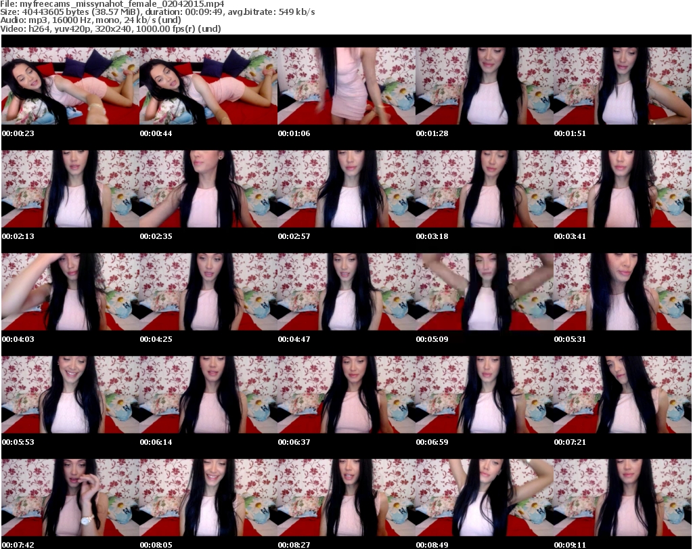Choose the thumbnail labeled 00:07:21

[623, 395]
